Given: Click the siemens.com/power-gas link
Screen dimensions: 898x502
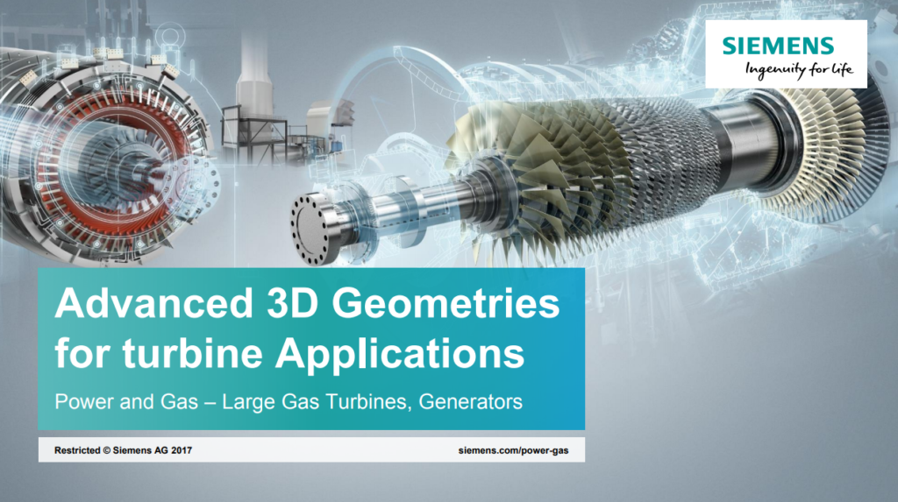Looking at the screenshot, I should [x=513, y=450].
